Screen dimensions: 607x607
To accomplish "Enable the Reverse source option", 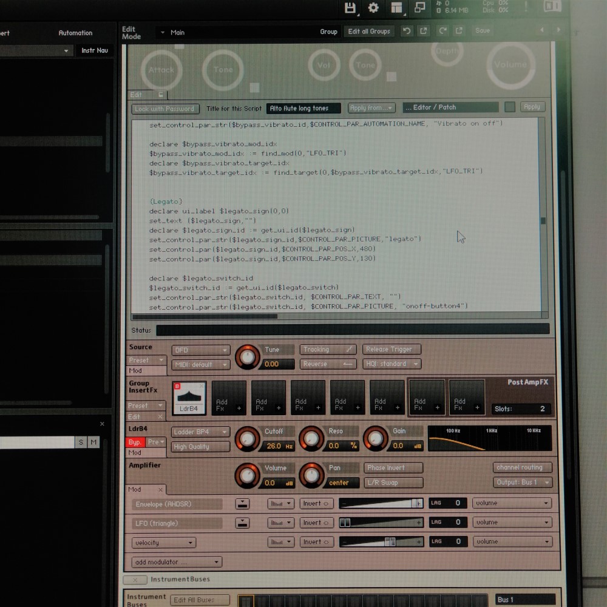I will (328, 364).
